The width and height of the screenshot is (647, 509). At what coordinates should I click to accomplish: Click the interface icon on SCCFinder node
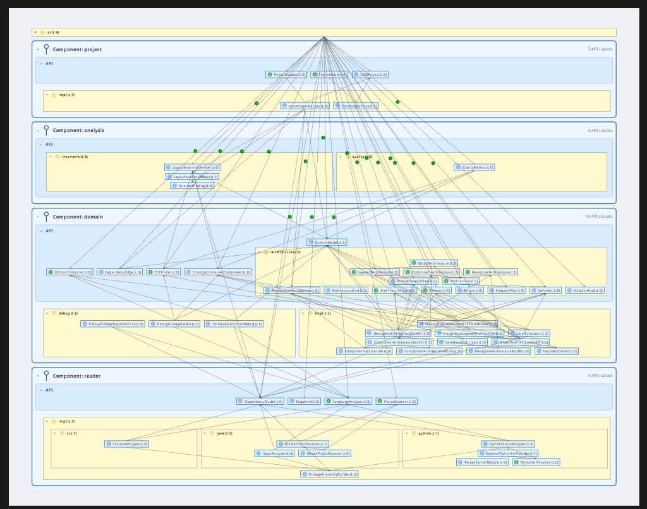150,272
